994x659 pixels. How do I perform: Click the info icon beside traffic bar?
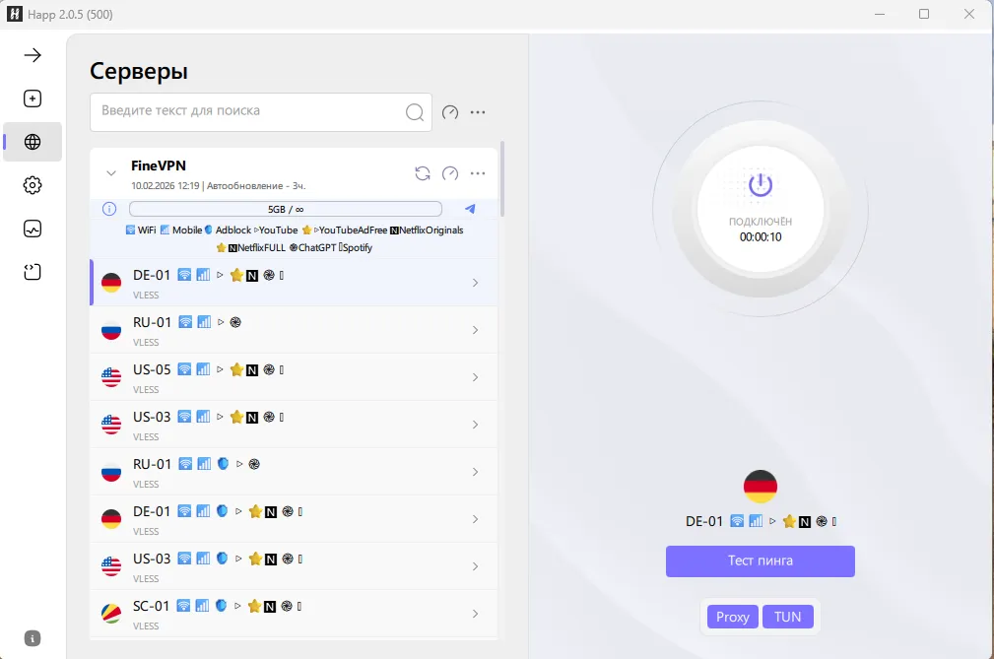109,209
